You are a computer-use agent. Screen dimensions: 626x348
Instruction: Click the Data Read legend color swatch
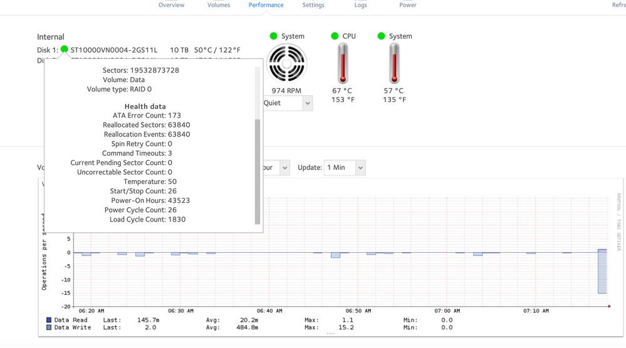(49, 320)
